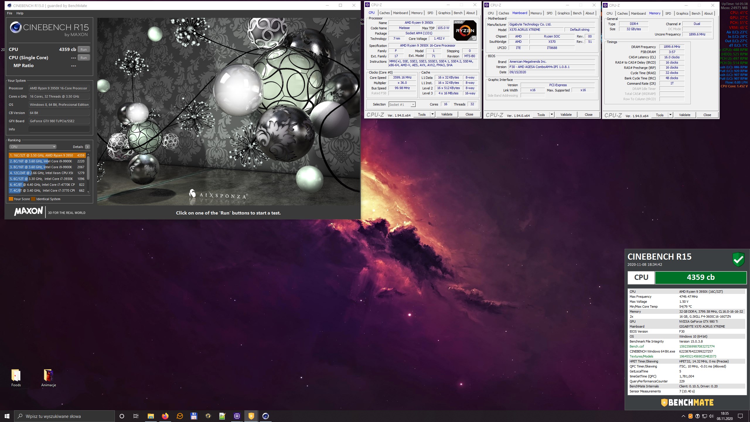The width and height of the screenshot is (750, 422).
Task: Open Caches tab in first CPU-Z window
Action: pyautogui.click(x=384, y=13)
